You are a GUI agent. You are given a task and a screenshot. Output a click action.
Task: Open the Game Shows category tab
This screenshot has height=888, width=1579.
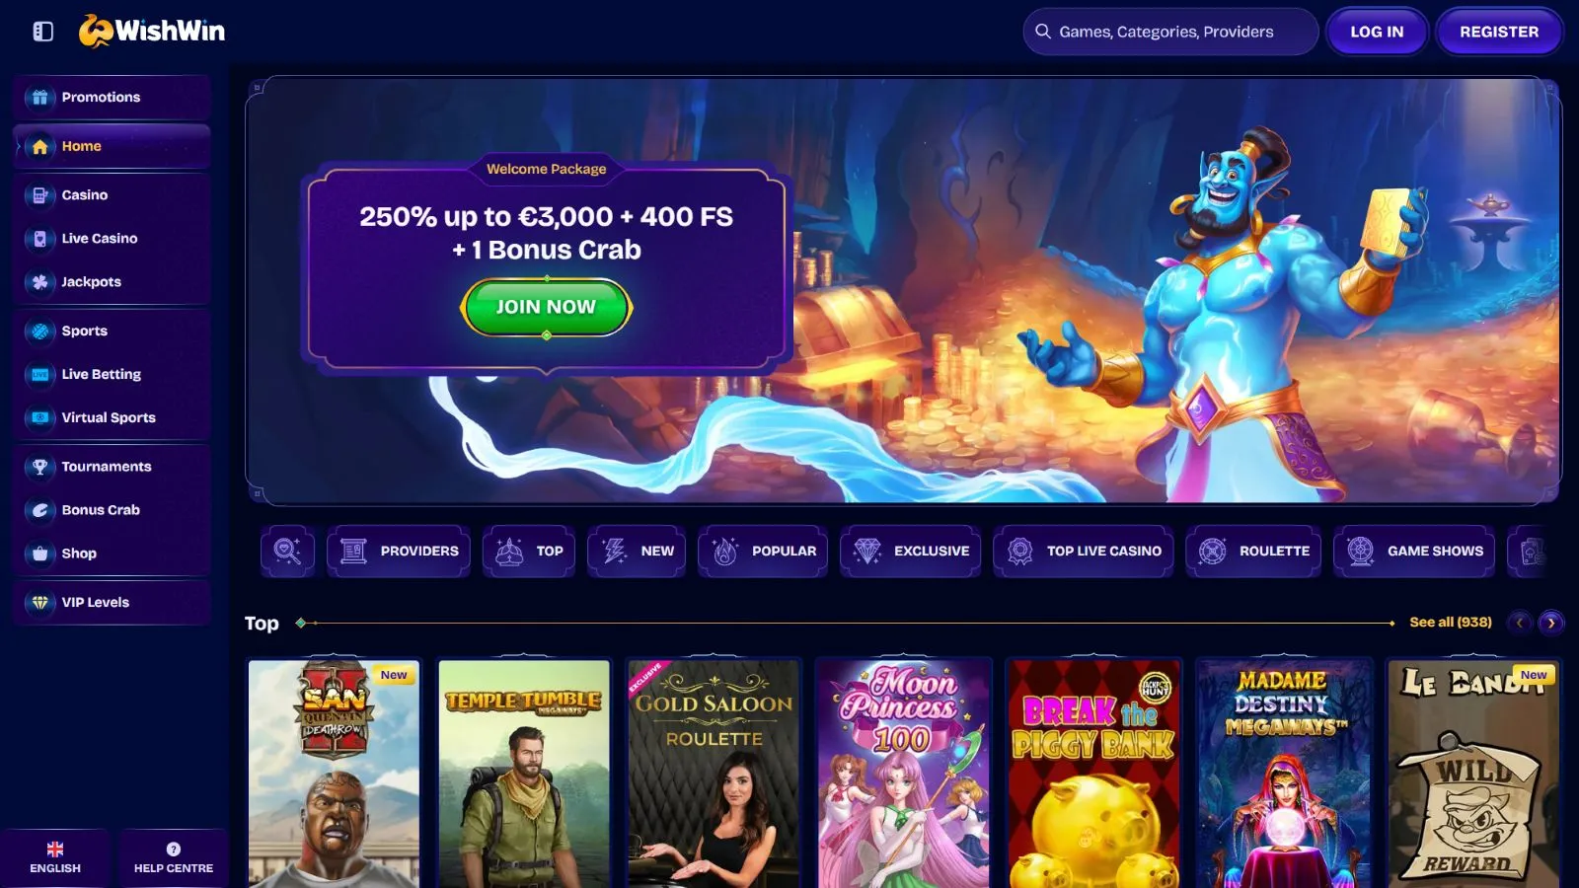(x=1414, y=552)
